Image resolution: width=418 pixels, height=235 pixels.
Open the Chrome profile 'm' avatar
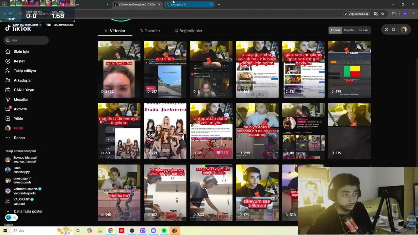click(405, 14)
